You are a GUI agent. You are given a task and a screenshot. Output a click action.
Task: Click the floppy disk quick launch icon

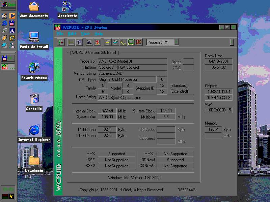(12, 23)
